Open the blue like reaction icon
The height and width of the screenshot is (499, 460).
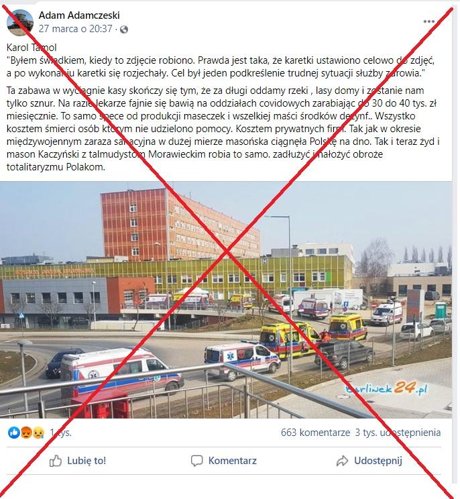pyautogui.click(x=13, y=433)
